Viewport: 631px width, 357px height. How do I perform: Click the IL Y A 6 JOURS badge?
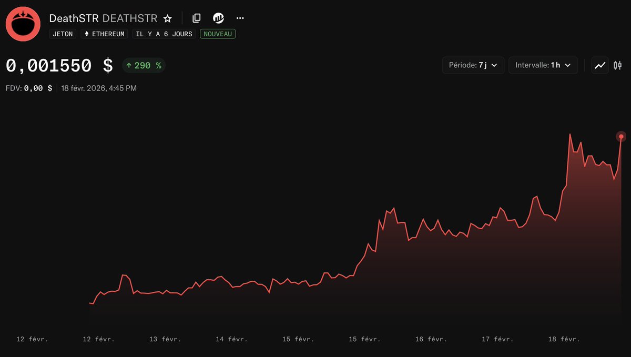(x=164, y=34)
